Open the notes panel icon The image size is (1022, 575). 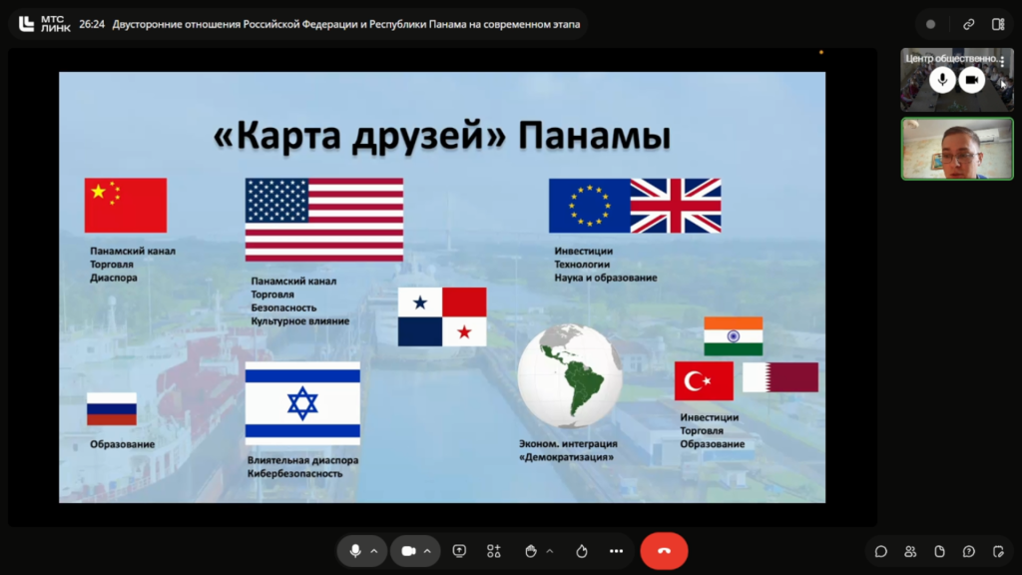[x=998, y=551]
